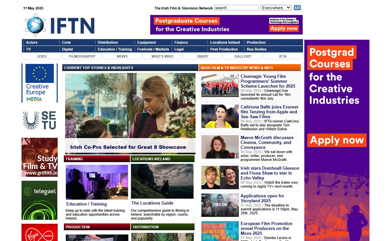This screenshot has height=241, width=391.
Task: Open the Legal menu item
Action: coord(179,49)
